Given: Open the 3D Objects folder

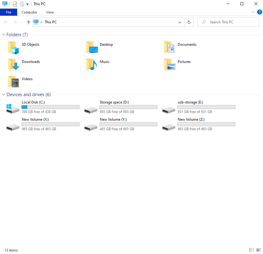Looking at the screenshot, I should click(x=30, y=45).
